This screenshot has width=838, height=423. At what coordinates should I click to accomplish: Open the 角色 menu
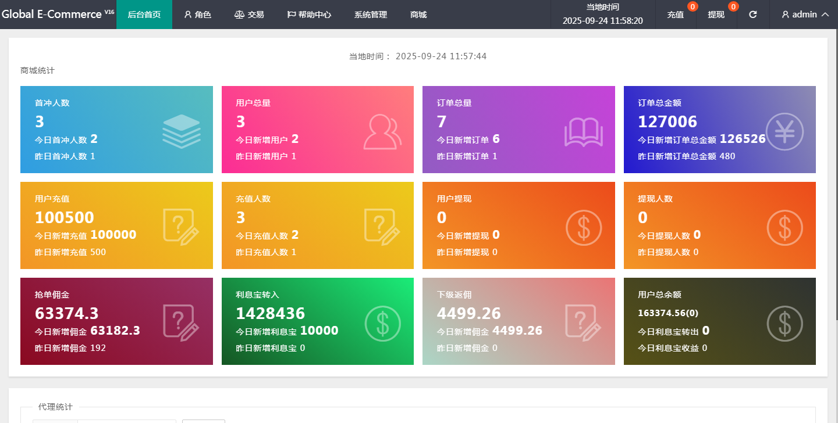(x=197, y=15)
